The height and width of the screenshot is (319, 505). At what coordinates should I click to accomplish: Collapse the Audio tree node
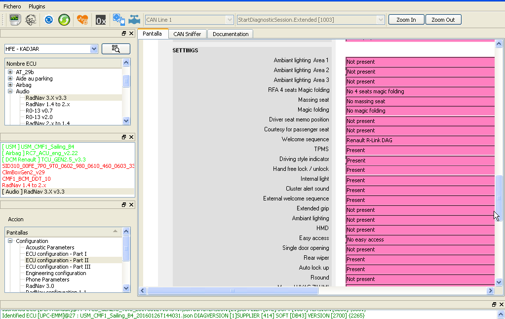10,91
